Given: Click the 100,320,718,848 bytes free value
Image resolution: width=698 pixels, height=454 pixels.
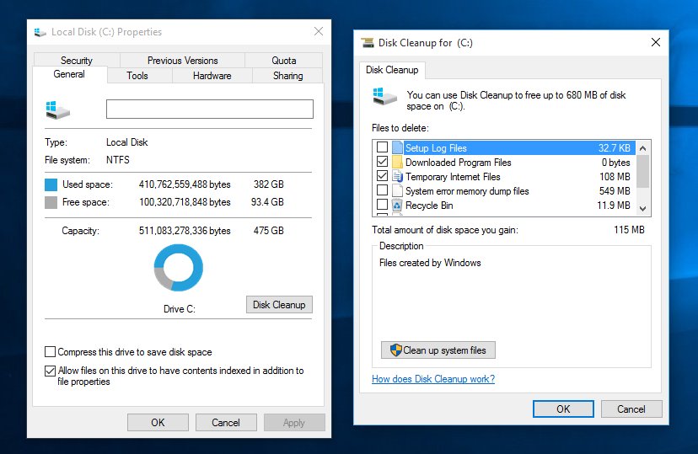Looking at the screenshot, I should coord(185,202).
